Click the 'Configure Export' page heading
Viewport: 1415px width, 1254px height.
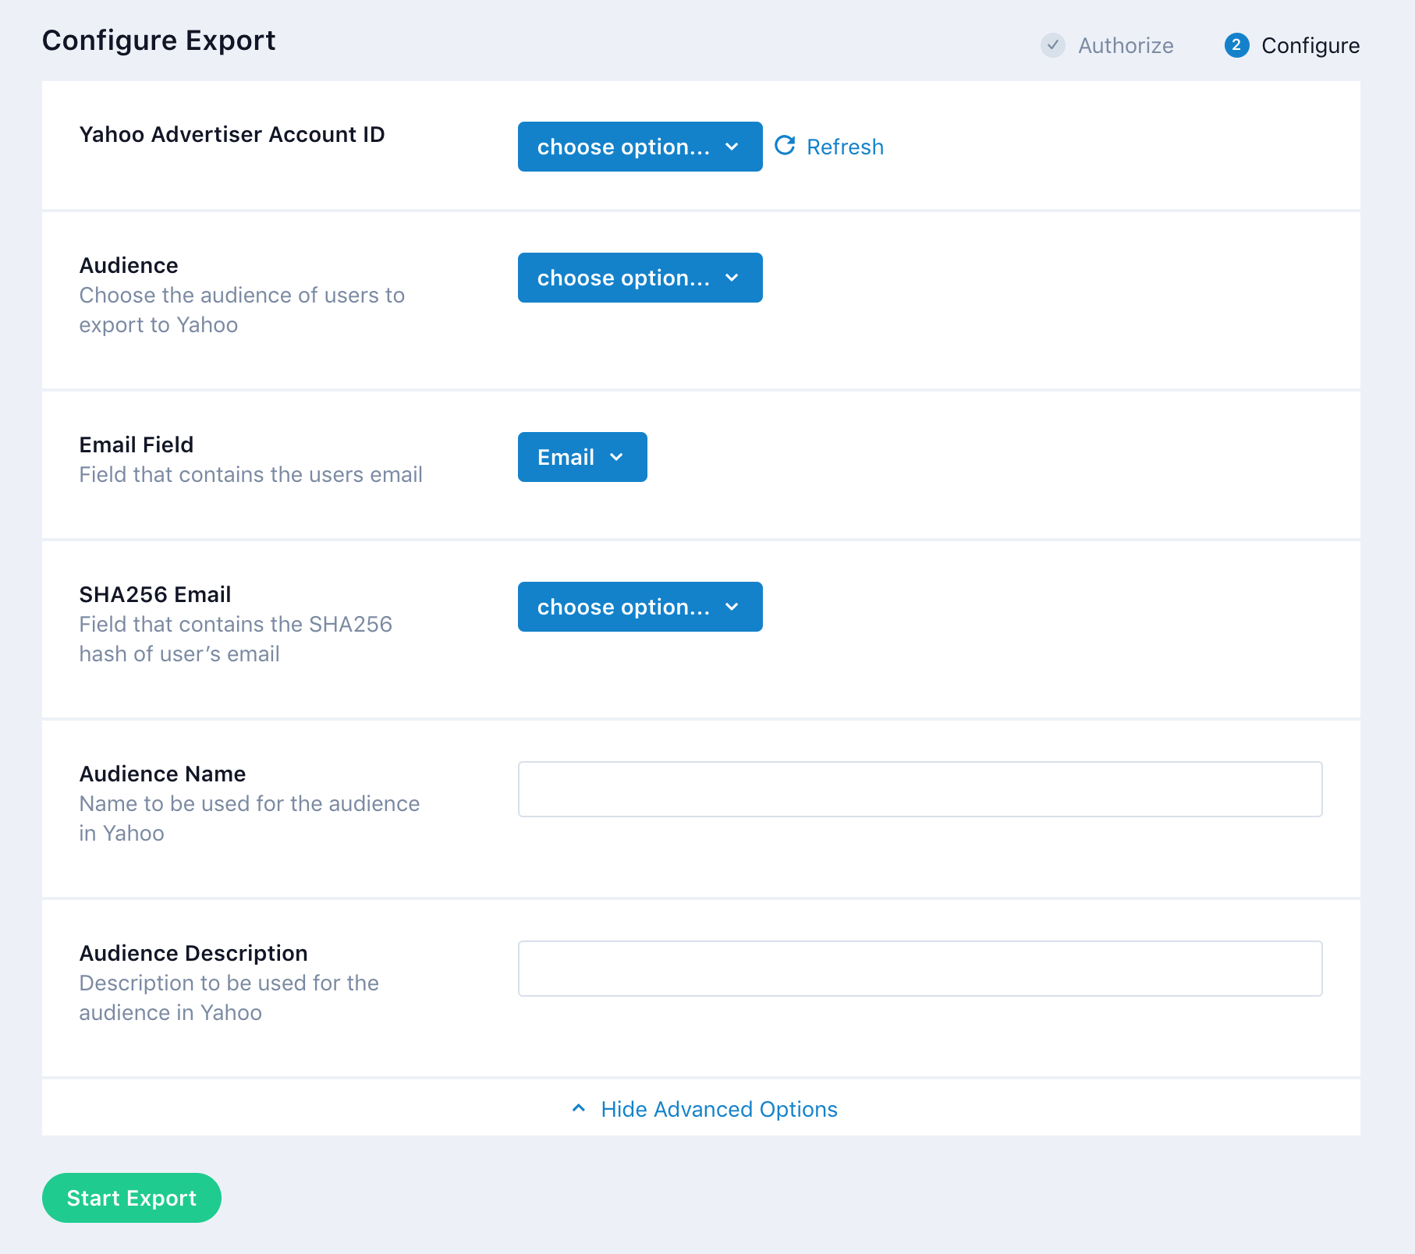(159, 40)
